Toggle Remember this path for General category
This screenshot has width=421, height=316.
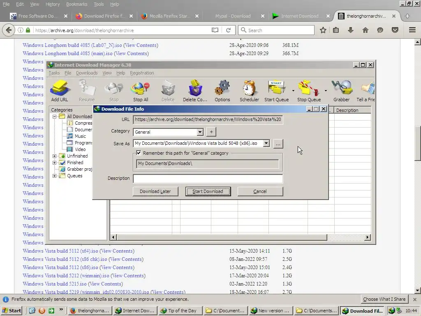139,153
